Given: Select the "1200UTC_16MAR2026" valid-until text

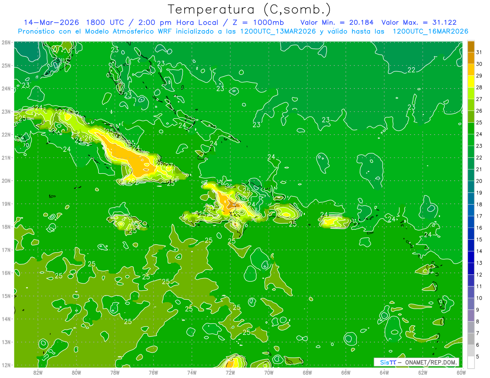Looking at the screenshot, I should click(x=430, y=31).
